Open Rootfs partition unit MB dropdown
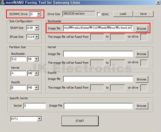161x132 pixels. tap(36, 88)
